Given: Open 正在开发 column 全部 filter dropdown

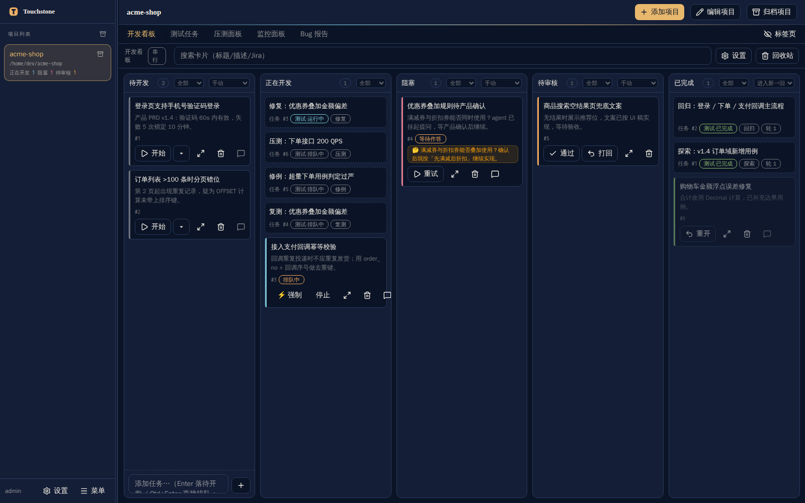Looking at the screenshot, I should coord(371,83).
